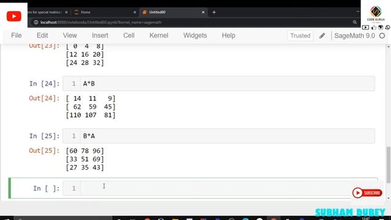Open the Cell menu
Screen dimensions: 391x220
tap(129, 35)
